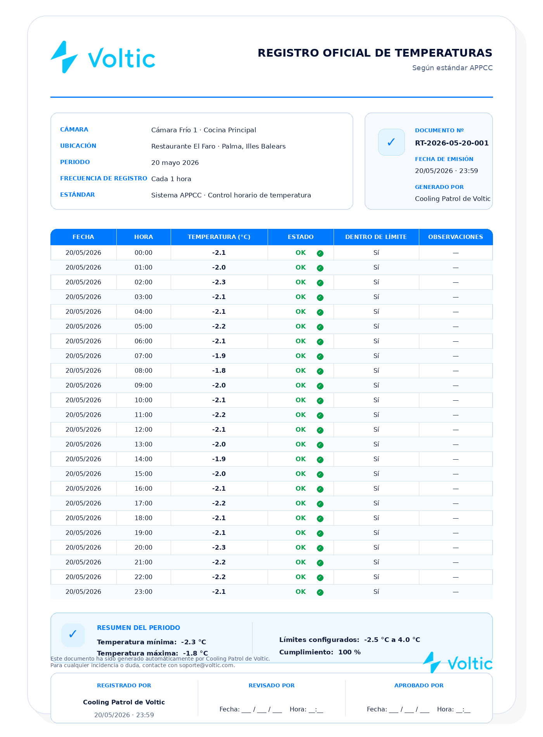The width and height of the screenshot is (543, 737).
Task: Click the checkmark icon in Resumen del Periodo
Action: pos(73,635)
